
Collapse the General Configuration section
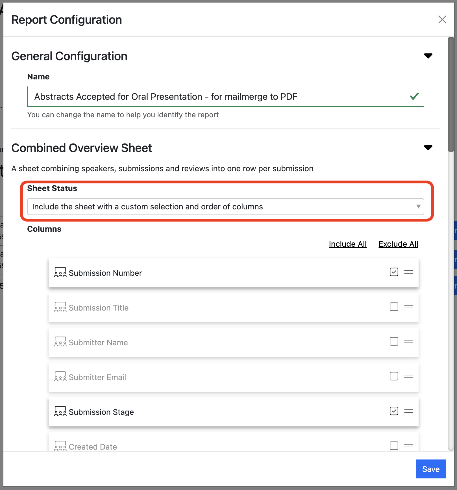(x=428, y=56)
